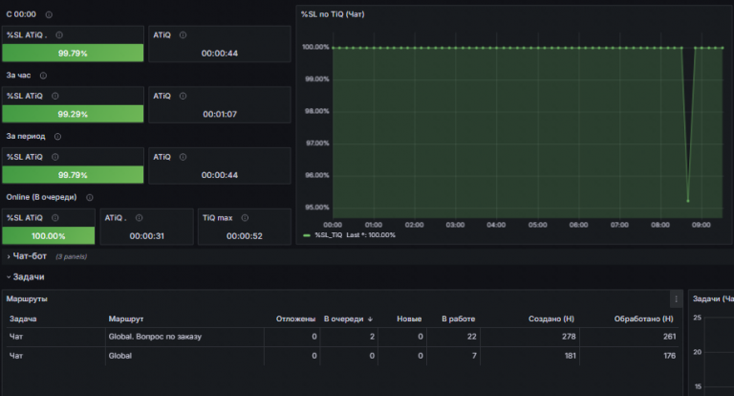Image resolution: width=734 pixels, height=396 pixels.
Task: Sort table by Создано (Н) column
Action: 551,319
